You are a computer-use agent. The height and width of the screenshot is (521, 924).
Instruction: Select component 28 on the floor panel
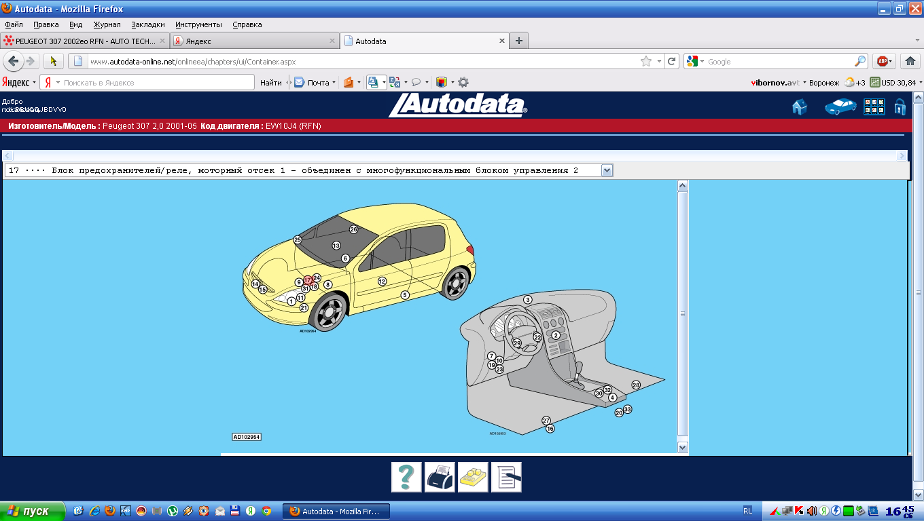(x=636, y=385)
